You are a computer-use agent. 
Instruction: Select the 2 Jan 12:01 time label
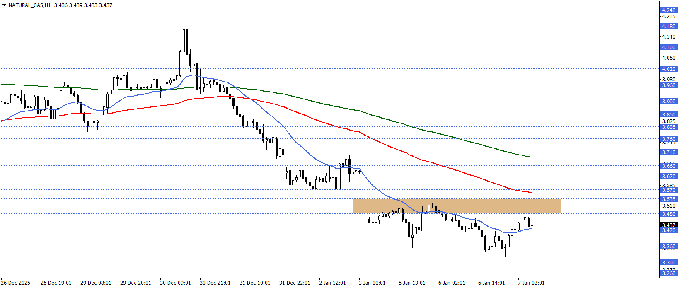tap(332, 283)
